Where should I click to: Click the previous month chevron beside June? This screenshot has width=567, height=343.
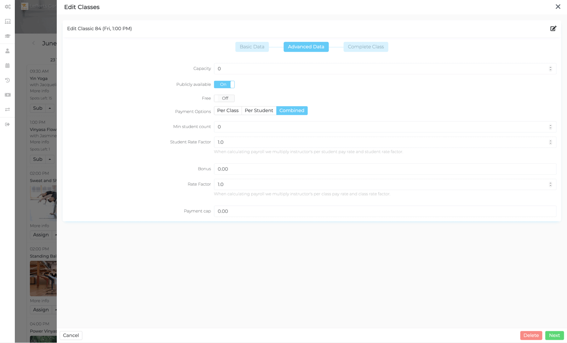pos(34,43)
